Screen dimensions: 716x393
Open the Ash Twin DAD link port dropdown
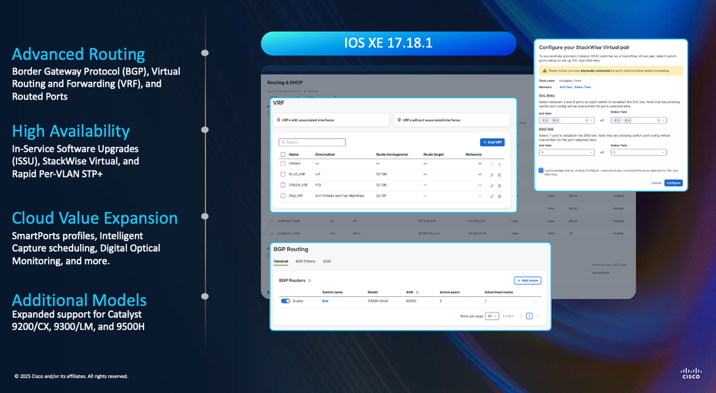point(567,152)
